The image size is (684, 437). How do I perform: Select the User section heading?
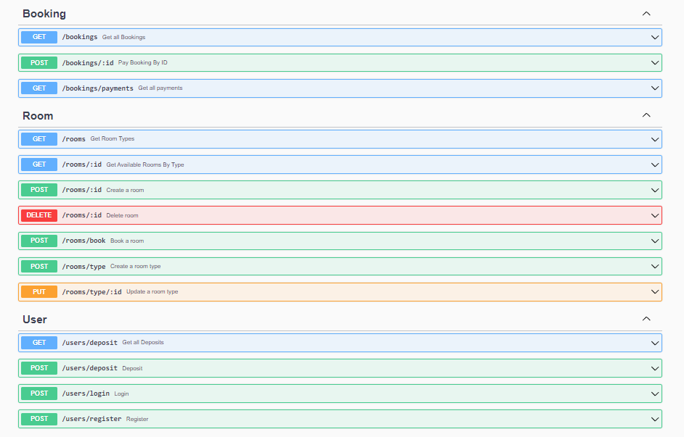pyautogui.click(x=35, y=320)
